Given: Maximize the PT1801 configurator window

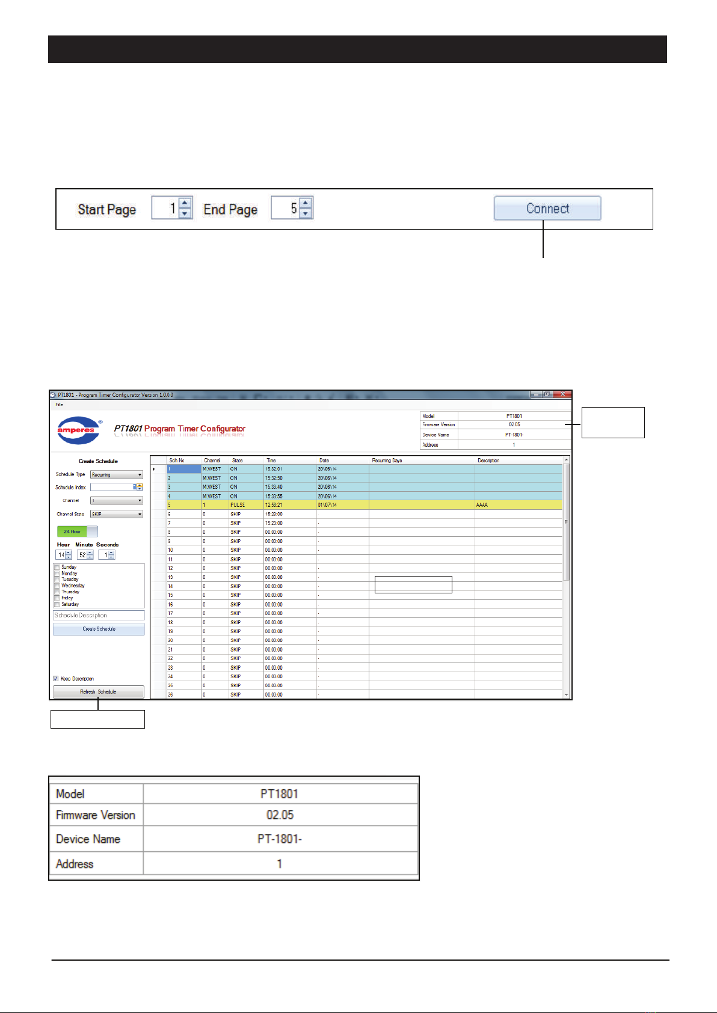Looking at the screenshot, I should 547,394.
